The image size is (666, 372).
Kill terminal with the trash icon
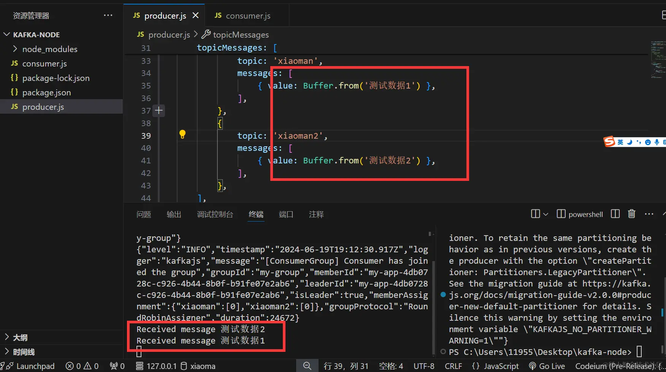[632, 214]
